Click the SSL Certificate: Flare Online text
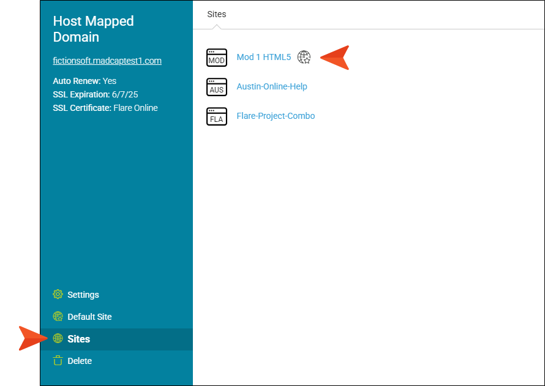Image resolution: width=545 pixels, height=386 pixels. (x=105, y=108)
